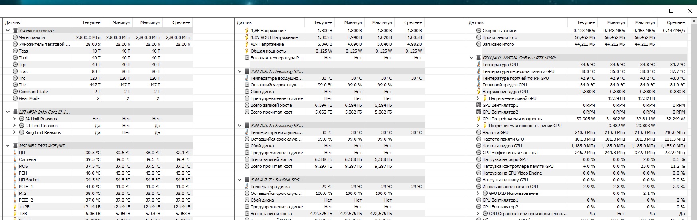697x220 pixels.
Task: Select the Частота памяти GPU row
Action: coord(577,139)
